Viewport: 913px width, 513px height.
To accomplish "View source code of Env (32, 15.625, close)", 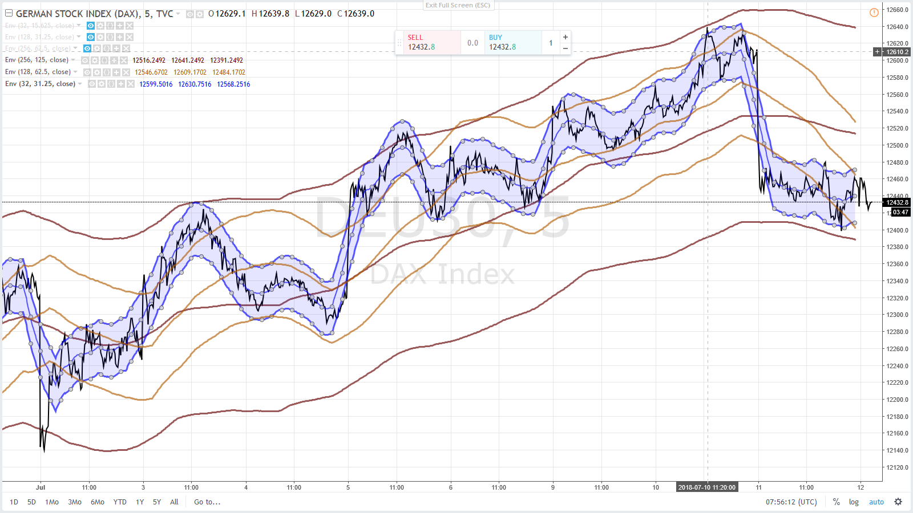I will coord(110,26).
